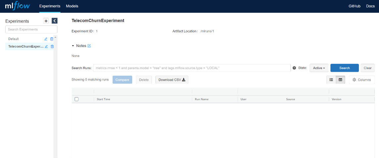Open the Experiments tab

50,6
